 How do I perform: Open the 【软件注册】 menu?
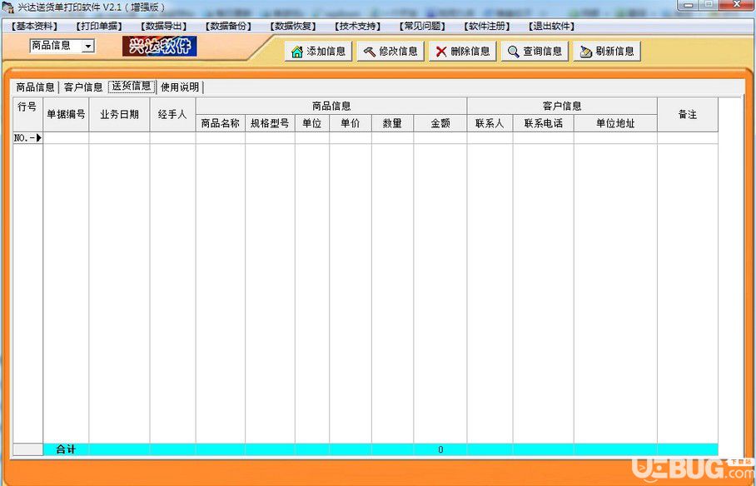pyautogui.click(x=486, y=27)
